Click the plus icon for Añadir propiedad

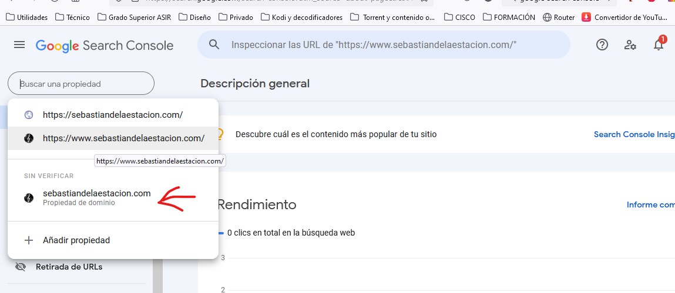(29, 240)
